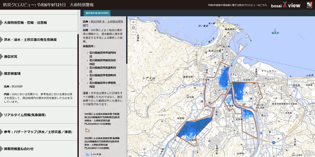Click list item 石川県輪島市宅田町周辺
The image size is (315, 157).
tap(103, 77)
